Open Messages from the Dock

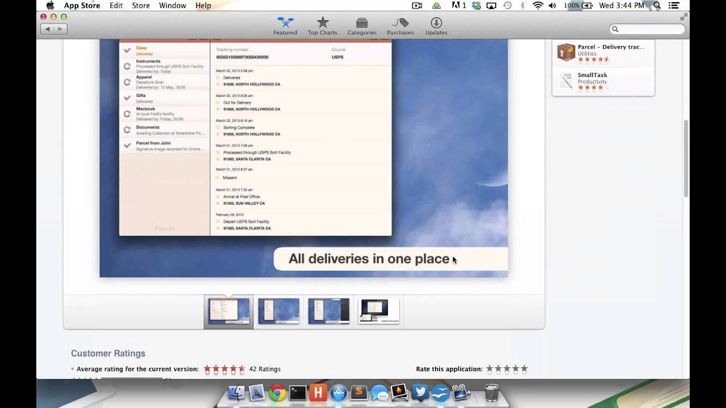coord(379,392)
